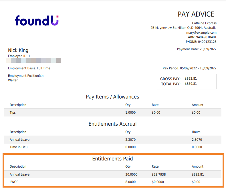
Task: Click the TOTAL PAY amount $859.81
Action: coord(191,84)
